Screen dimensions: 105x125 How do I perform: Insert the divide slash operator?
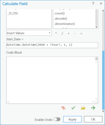[62, 33]
